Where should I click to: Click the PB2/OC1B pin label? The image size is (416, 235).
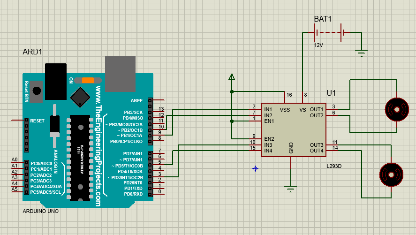130,130
